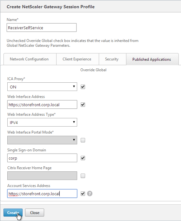This screenshot has height=221, width=181.
Task: Open the ICA Proxy dropdown
Action: (42, 87)
